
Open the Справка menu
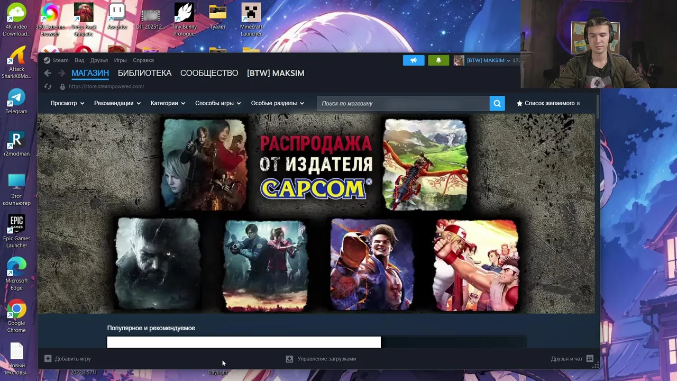[x=143, y=60]
